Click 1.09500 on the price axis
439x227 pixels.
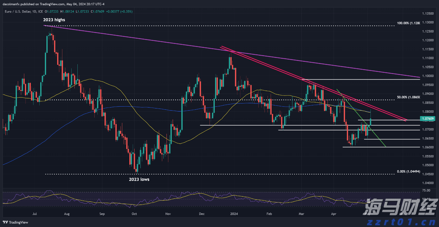click(x=428, y=85)
